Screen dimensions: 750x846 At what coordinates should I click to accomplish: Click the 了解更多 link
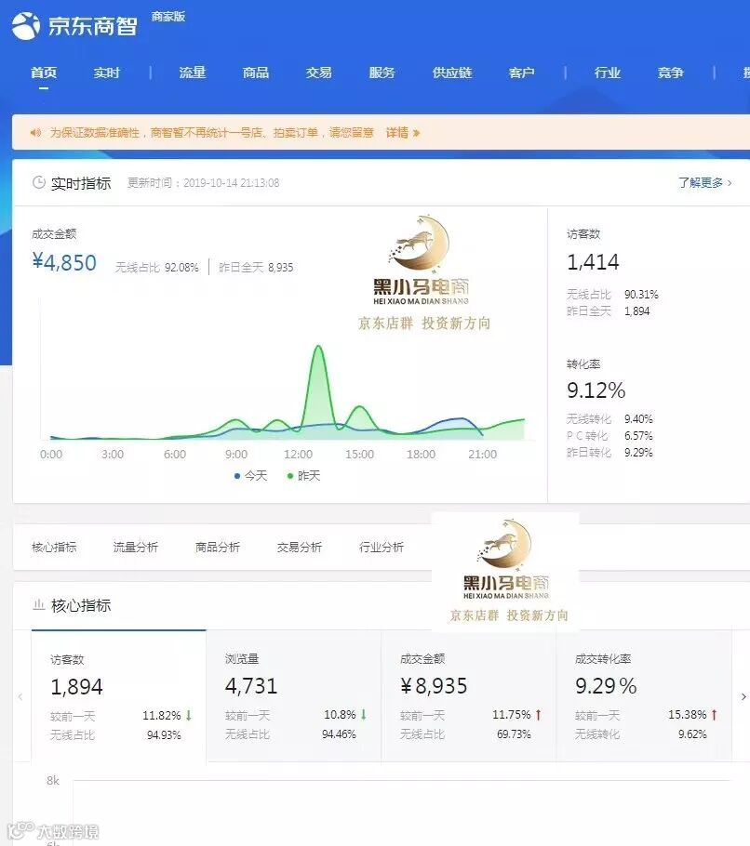pos(705,183)
